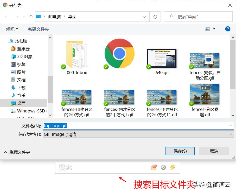Refresh the current folder view
236x193 pixels.
click(155, 16)
